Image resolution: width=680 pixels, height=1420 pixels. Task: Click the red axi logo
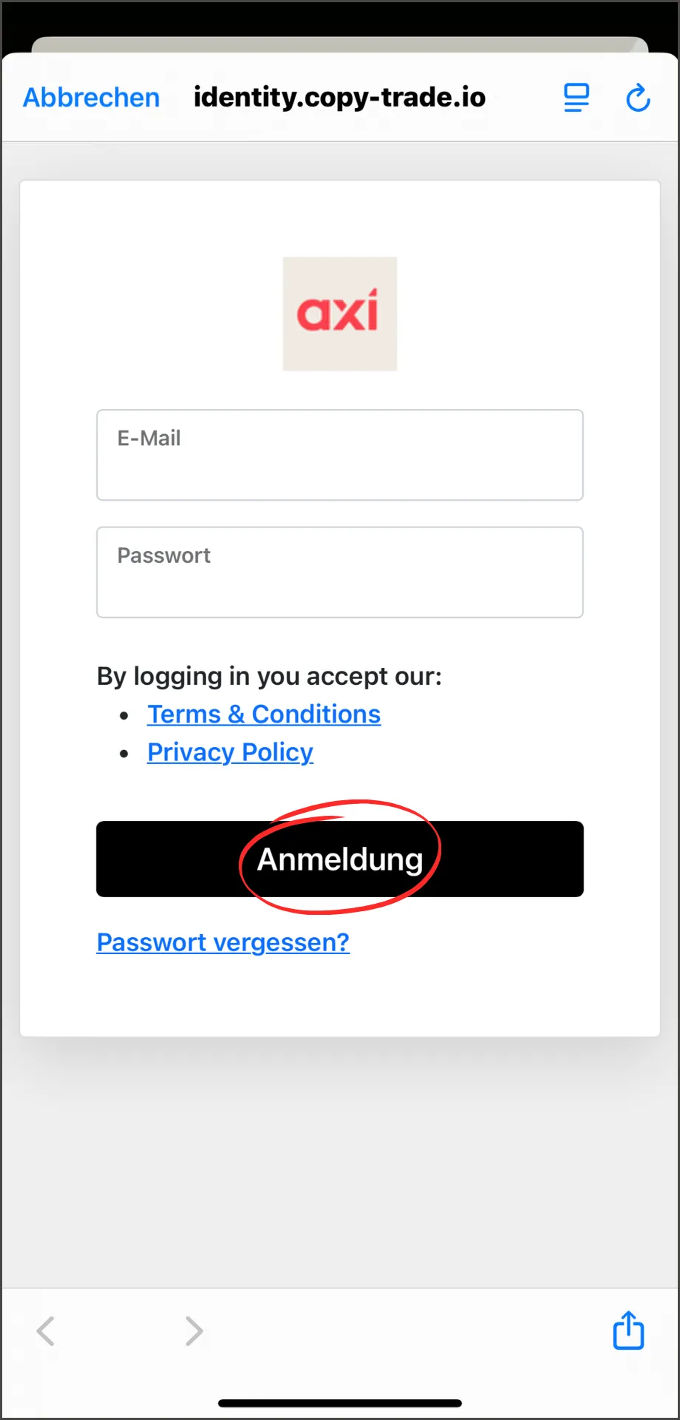(x=340, y=314)
